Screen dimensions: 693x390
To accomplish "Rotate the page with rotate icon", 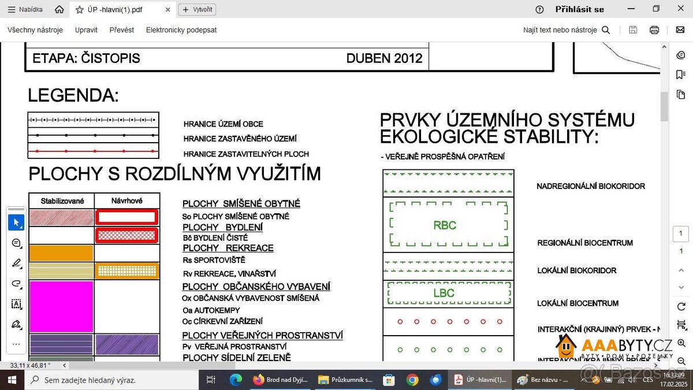I will (680, 306).
